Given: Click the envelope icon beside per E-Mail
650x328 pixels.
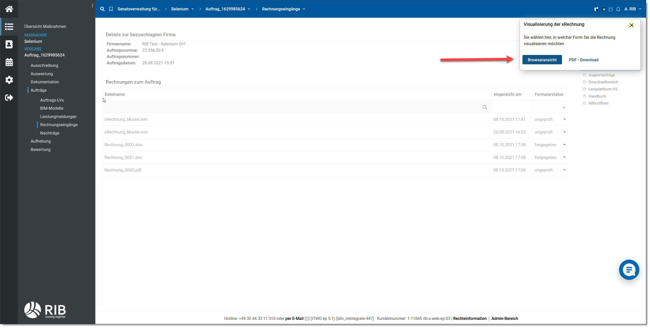Looking at the screenshot, I should pyautogui.click(x=307, y=319).
